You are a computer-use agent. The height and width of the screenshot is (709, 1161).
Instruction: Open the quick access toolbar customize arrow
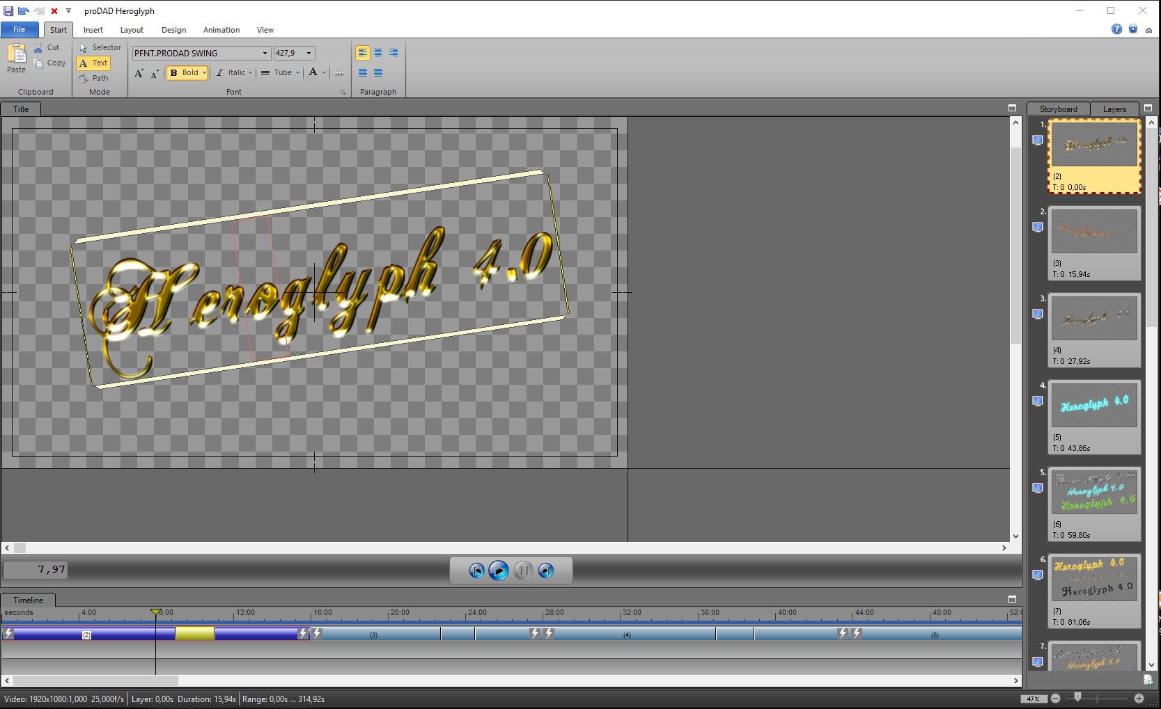click(68, 11)
